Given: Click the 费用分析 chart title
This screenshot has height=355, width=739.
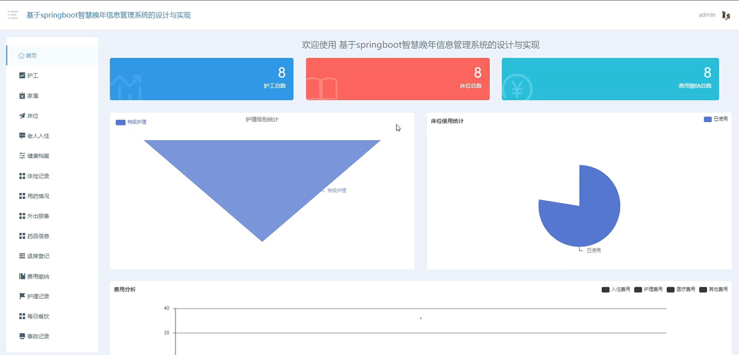Looking at the screenshot, I should 125,289.
